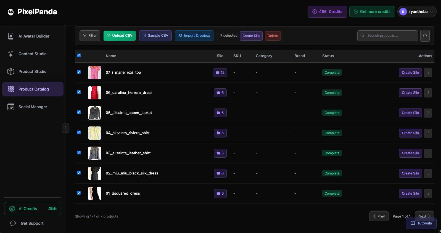Navigate to Content Studio in the sidebar
Screen dimensions: 441x233
(x=32, y=54)
